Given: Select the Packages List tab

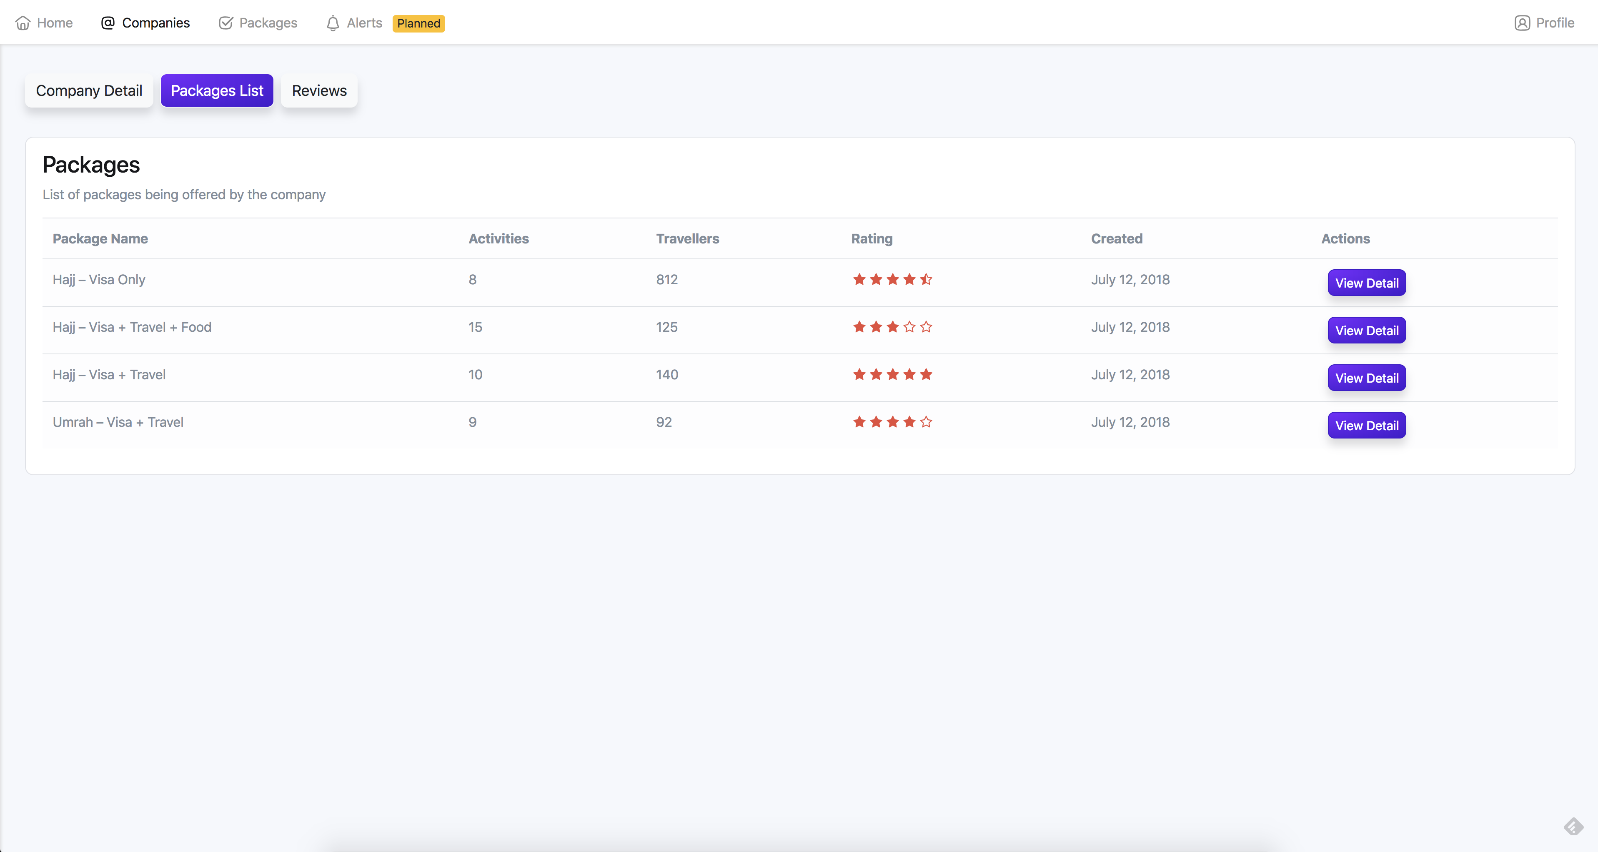Looking at the screenshot, I should pos(216,90).
